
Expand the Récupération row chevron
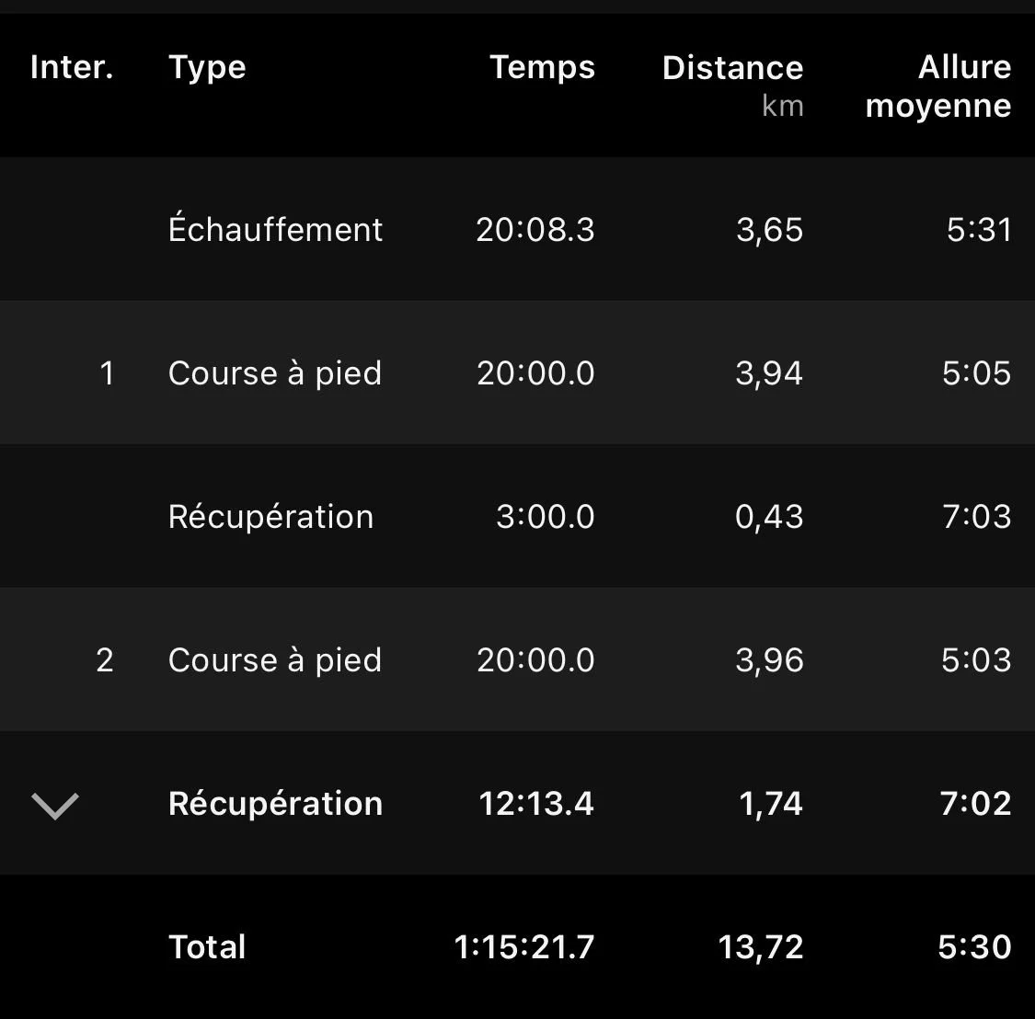tap(55, 805)
